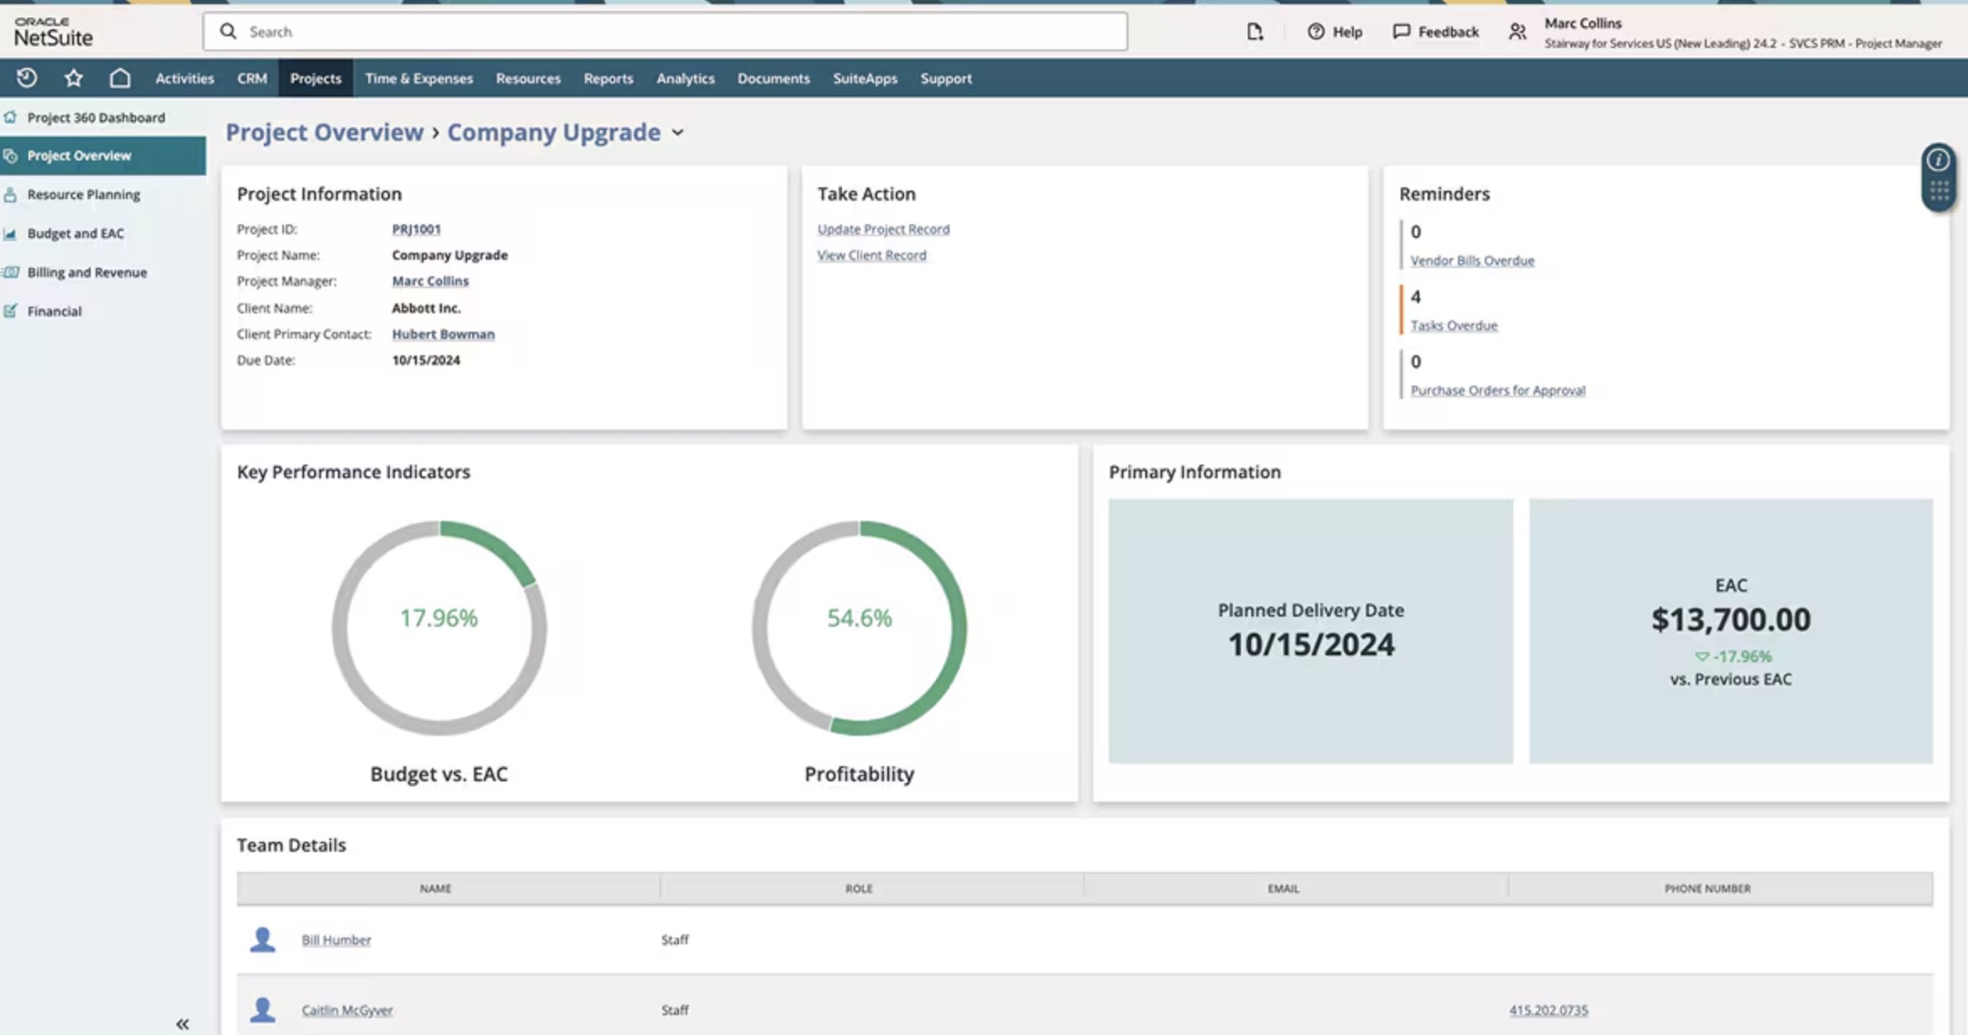
Task: Click the Help question mark icon
Action: click(1316, 32)
